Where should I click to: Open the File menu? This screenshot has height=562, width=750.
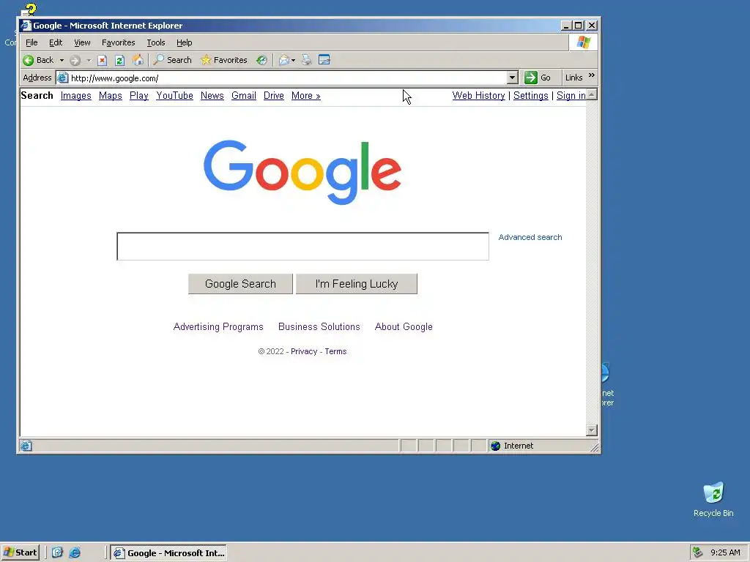click(31, 42)
